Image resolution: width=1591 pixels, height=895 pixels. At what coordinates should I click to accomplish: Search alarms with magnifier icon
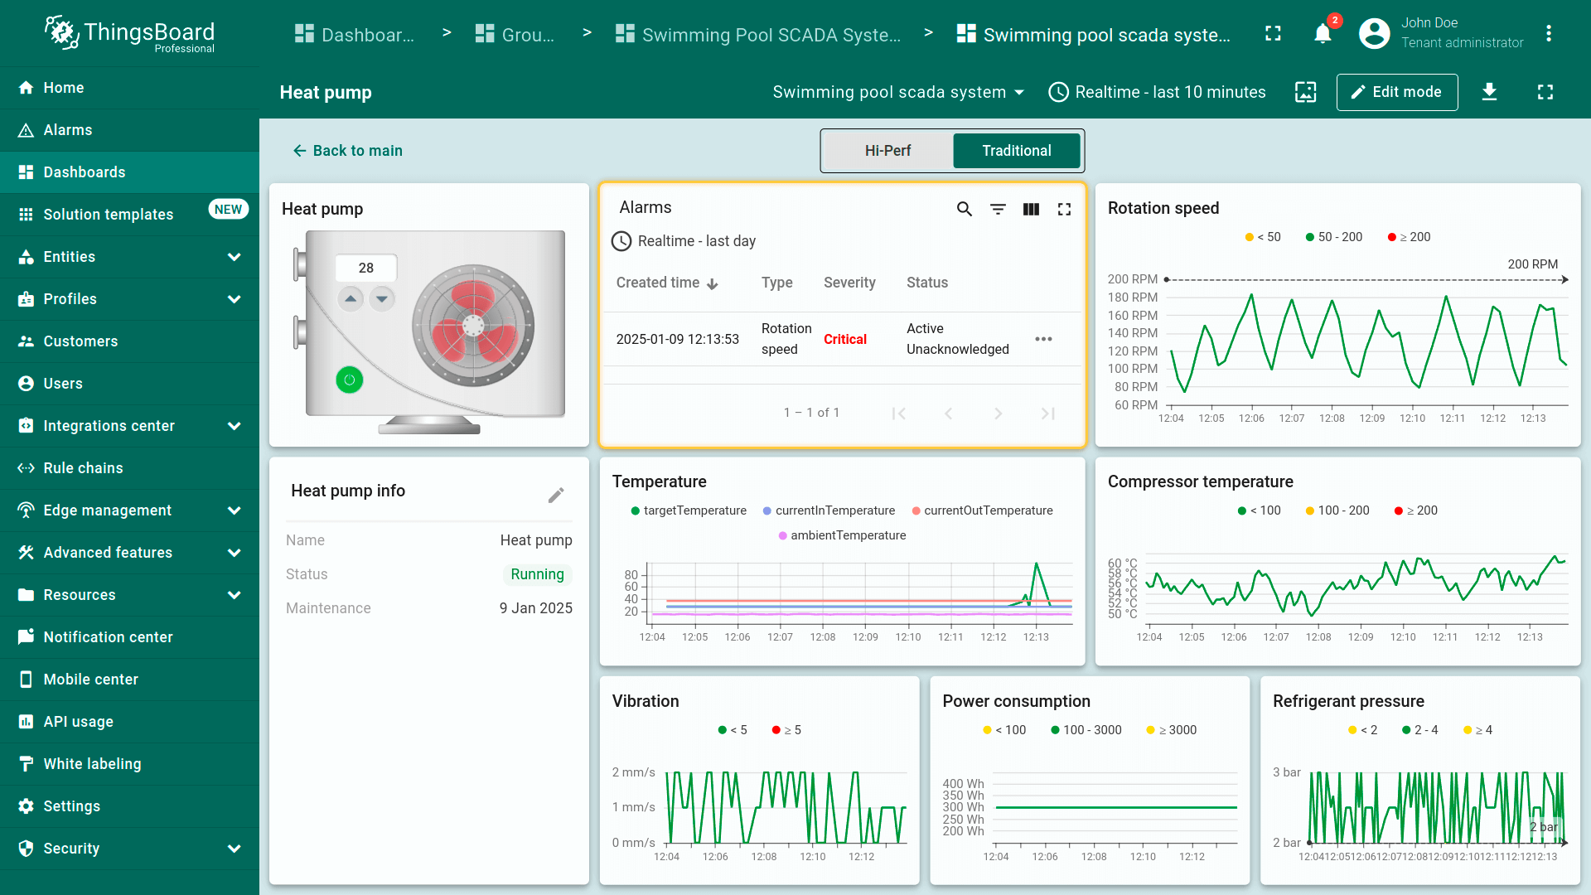coord(964,209)
